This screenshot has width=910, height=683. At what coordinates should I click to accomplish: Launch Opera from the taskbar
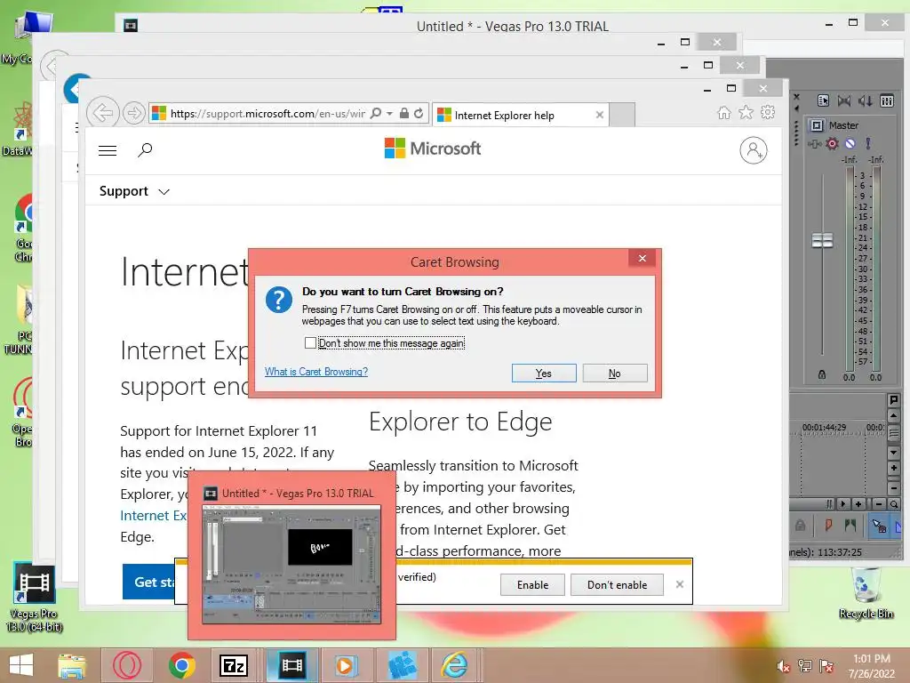pos(126,665)
